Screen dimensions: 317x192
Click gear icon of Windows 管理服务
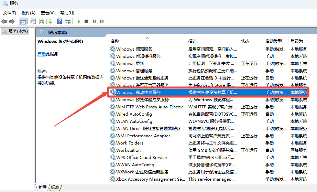pos(113,71)
